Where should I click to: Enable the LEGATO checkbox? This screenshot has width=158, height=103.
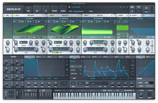[138, 86]
